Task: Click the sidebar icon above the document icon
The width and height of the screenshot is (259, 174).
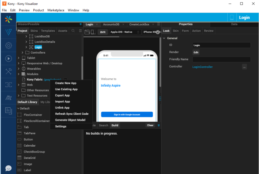Action: pos(8,98)
